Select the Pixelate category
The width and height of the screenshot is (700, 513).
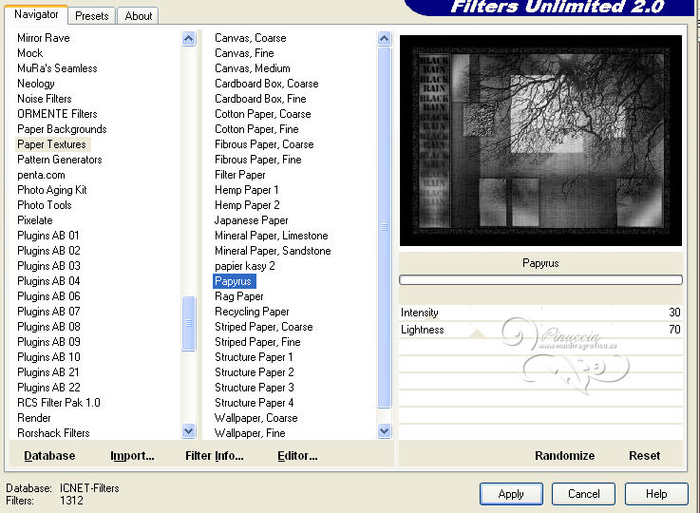tap(35, 220)
